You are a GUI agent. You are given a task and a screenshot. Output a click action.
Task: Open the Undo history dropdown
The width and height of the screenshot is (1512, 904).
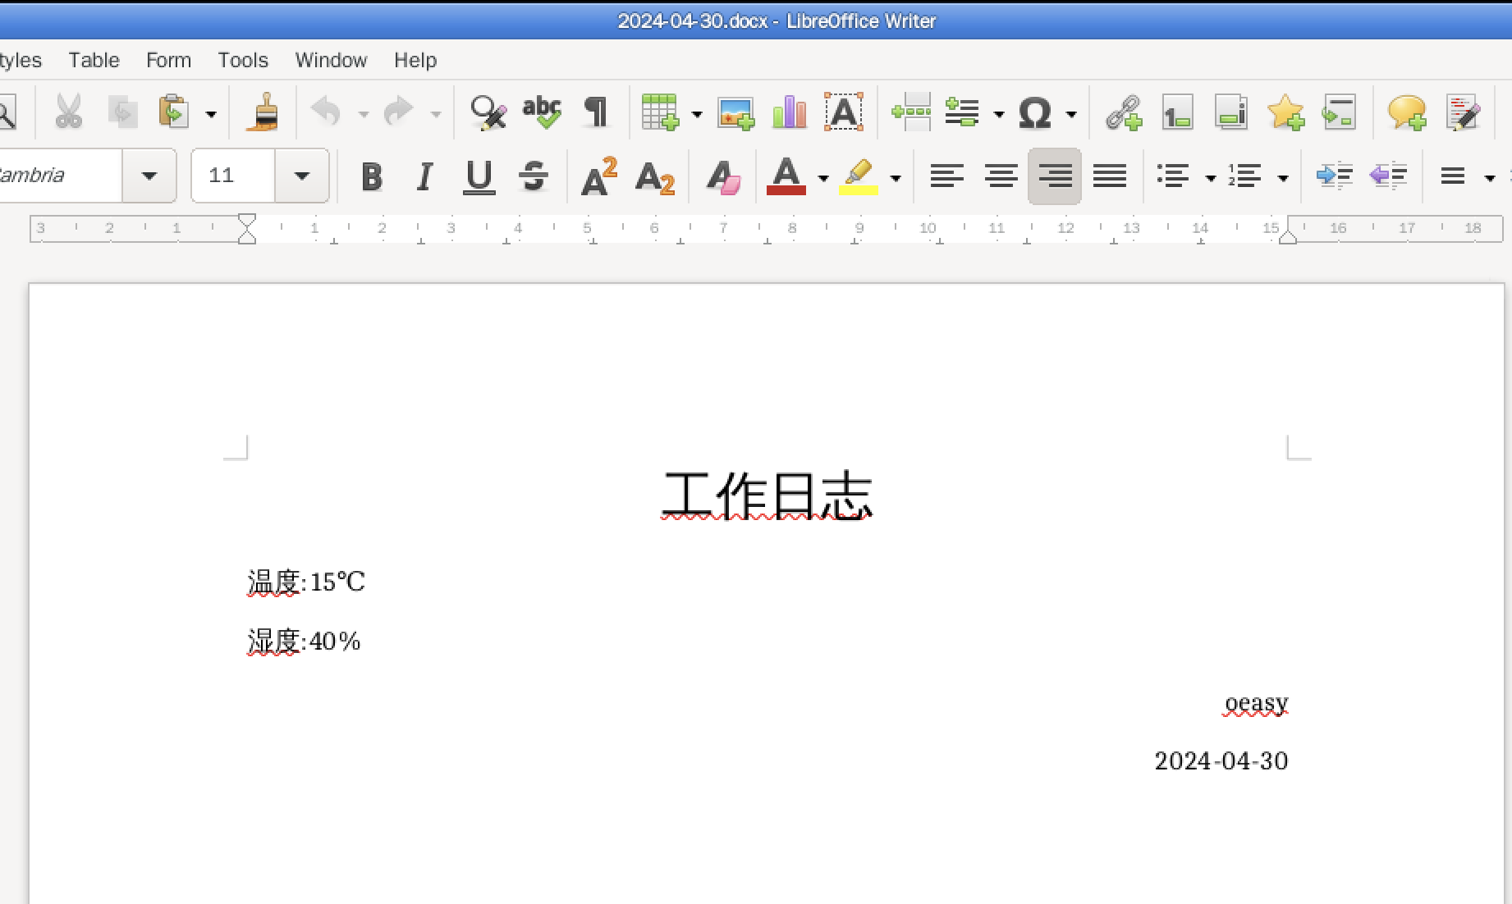(x=364, y=114)
